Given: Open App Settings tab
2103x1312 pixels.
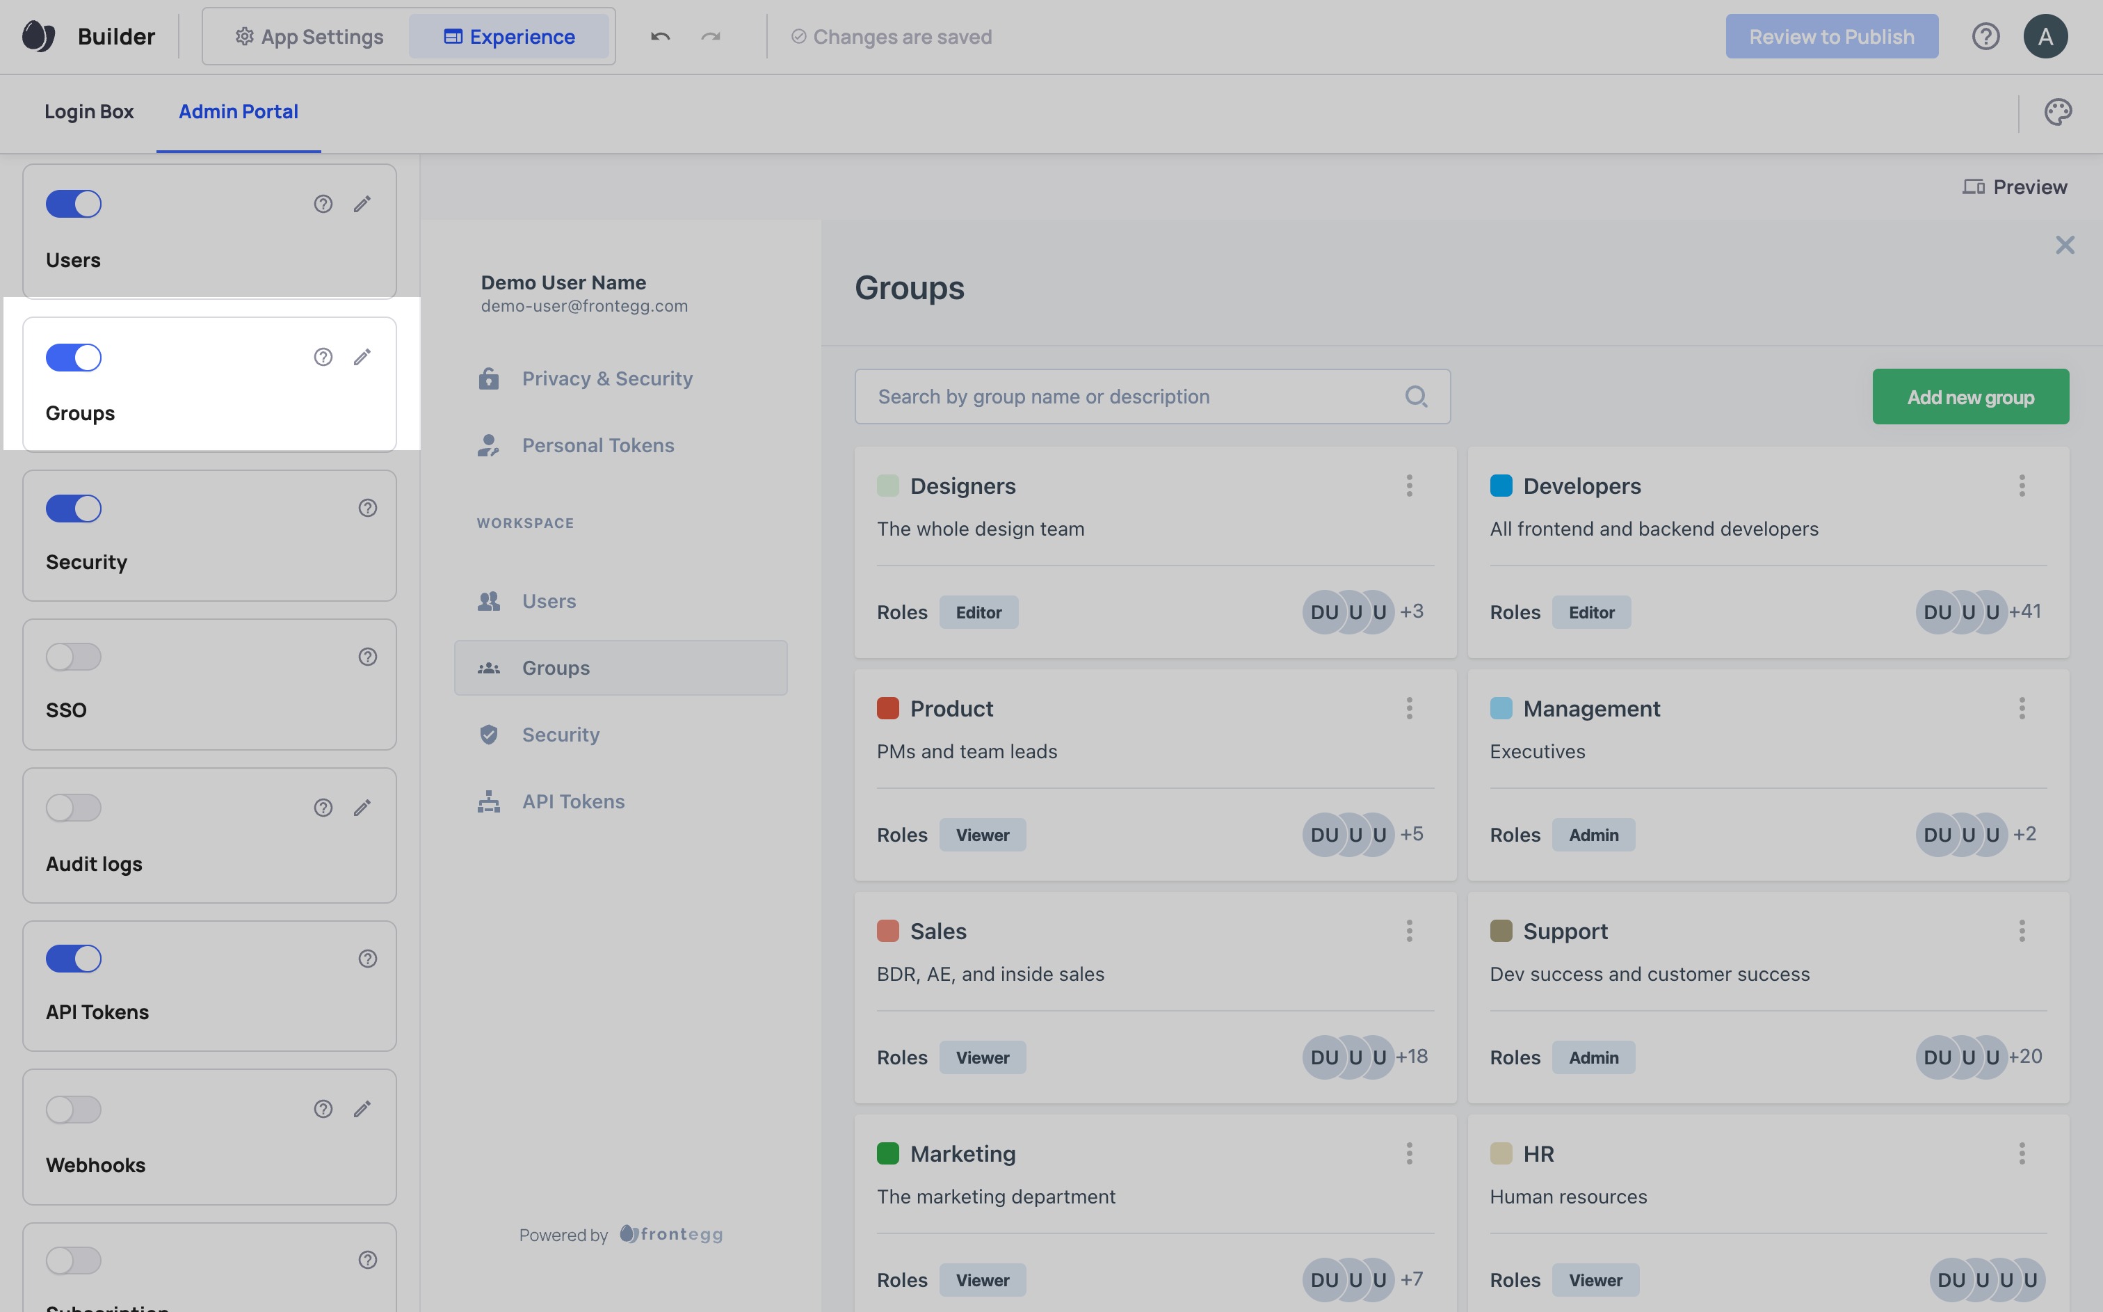Looking at the screenshot, I should (309, 36).
